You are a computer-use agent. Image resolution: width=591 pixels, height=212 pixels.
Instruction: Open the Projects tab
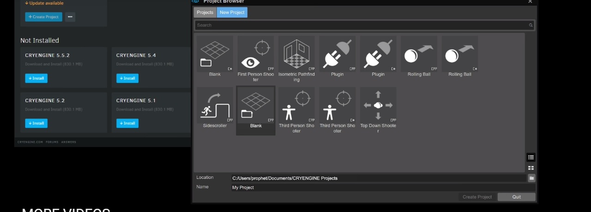[205, 12]
